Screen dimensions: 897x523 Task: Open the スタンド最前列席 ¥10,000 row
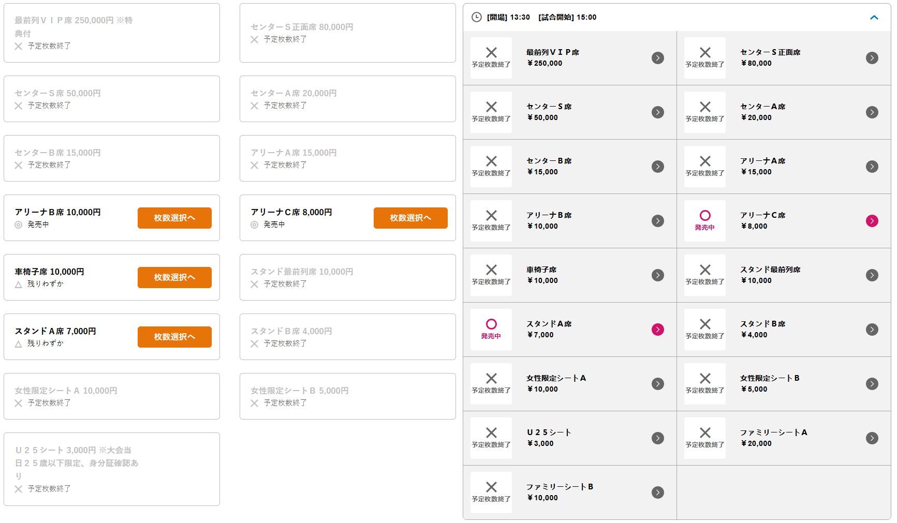pyautogui.click(x=784, y=275)
